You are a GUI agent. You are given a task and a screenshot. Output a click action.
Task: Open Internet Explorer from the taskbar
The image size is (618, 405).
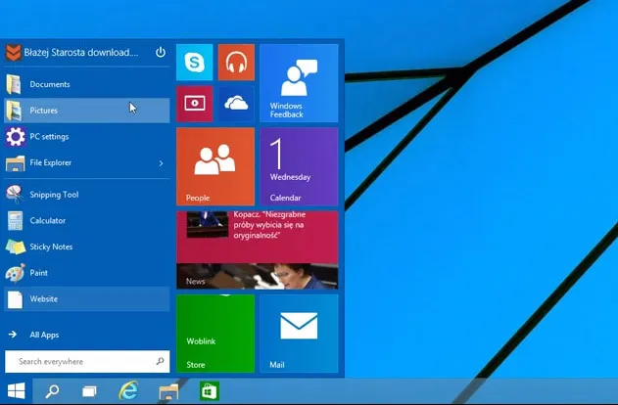coord(127,391)
